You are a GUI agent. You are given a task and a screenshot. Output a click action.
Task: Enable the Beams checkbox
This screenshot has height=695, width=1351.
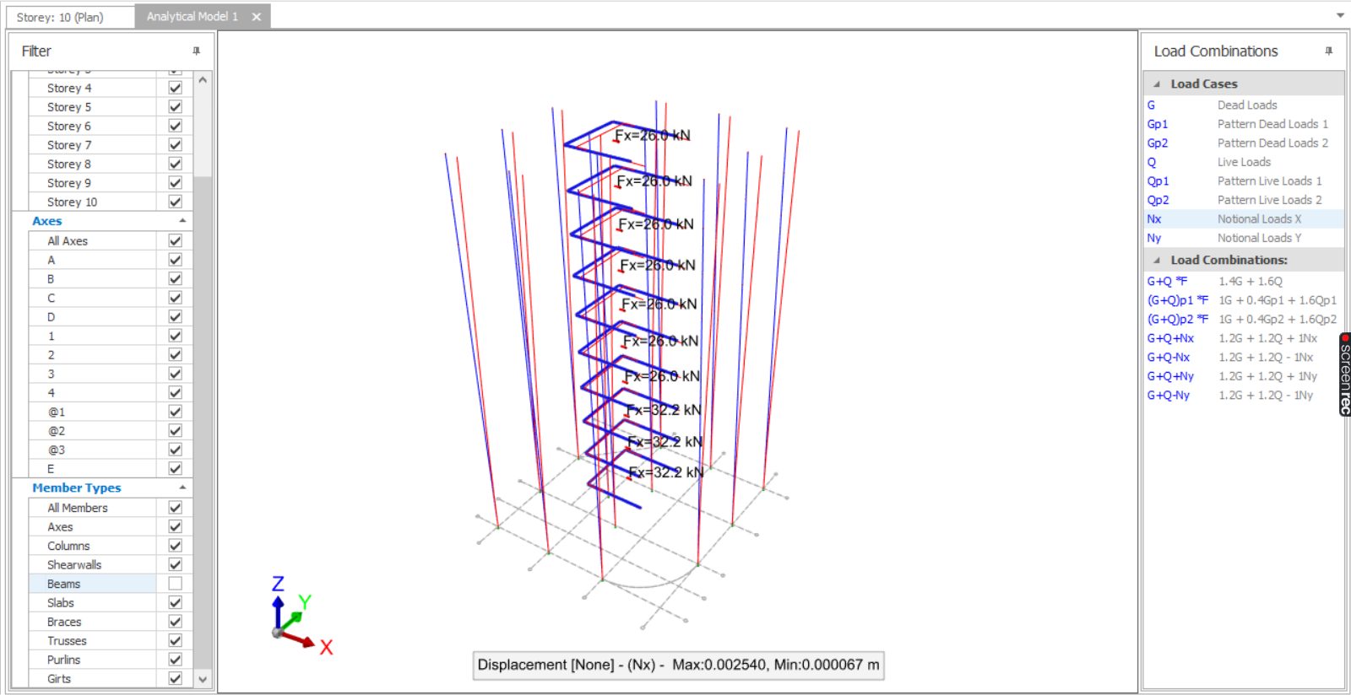click(175, 584)
